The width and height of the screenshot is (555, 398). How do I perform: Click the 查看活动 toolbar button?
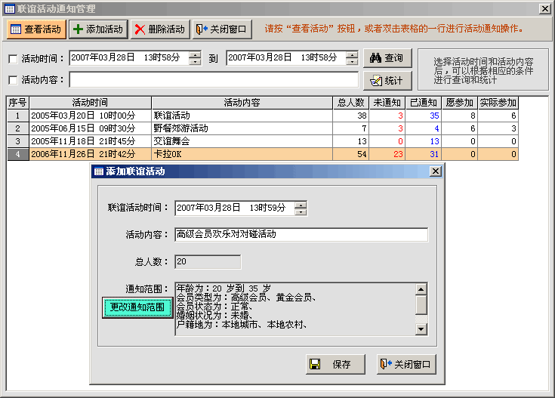pyautogui.click(x=36, y=29)
